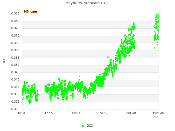Select the May 28 x-axis label
175x131 pixels.
pyautogui.click(x=158, y=113)
